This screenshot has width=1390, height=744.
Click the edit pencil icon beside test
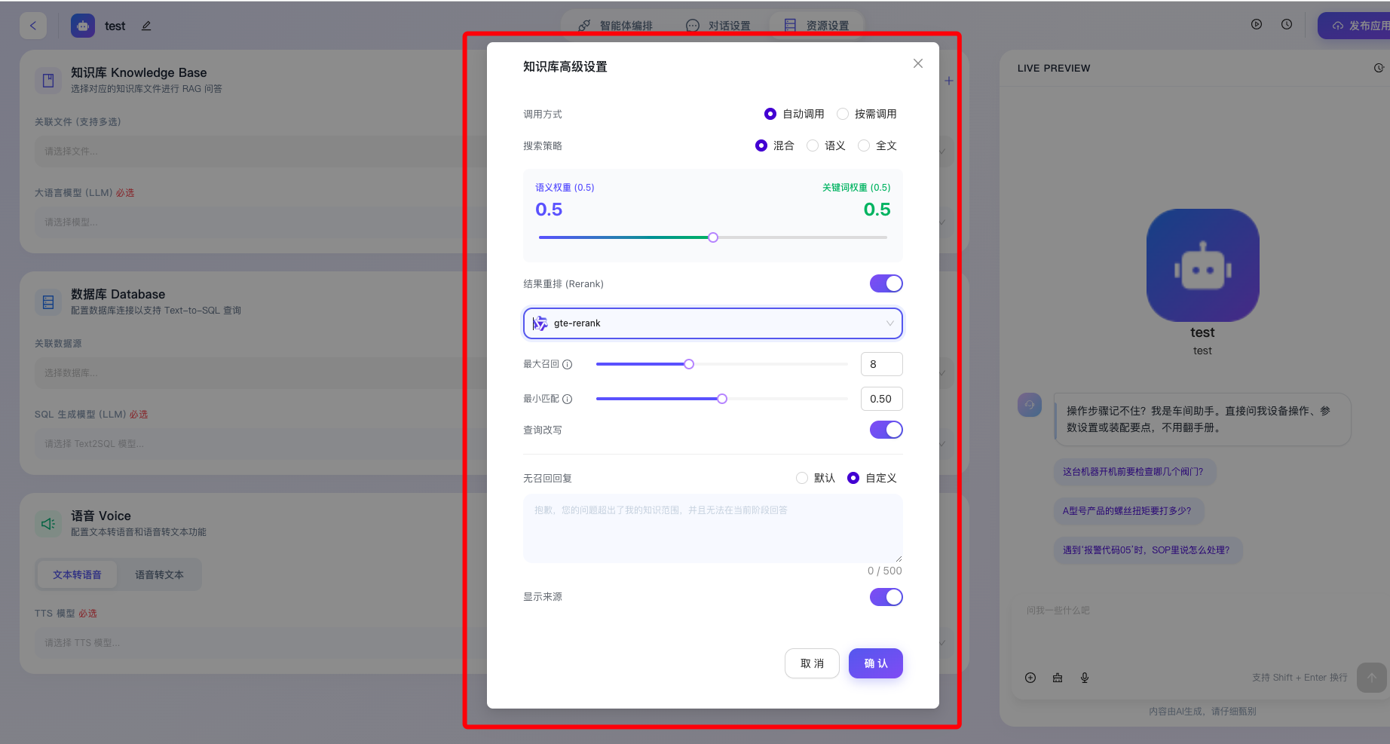tap(146, 26)
